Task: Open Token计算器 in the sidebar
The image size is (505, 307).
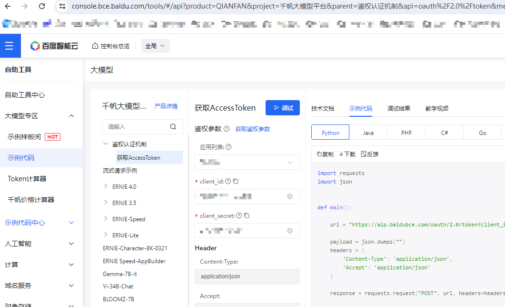Action: [x=27, y=179]
